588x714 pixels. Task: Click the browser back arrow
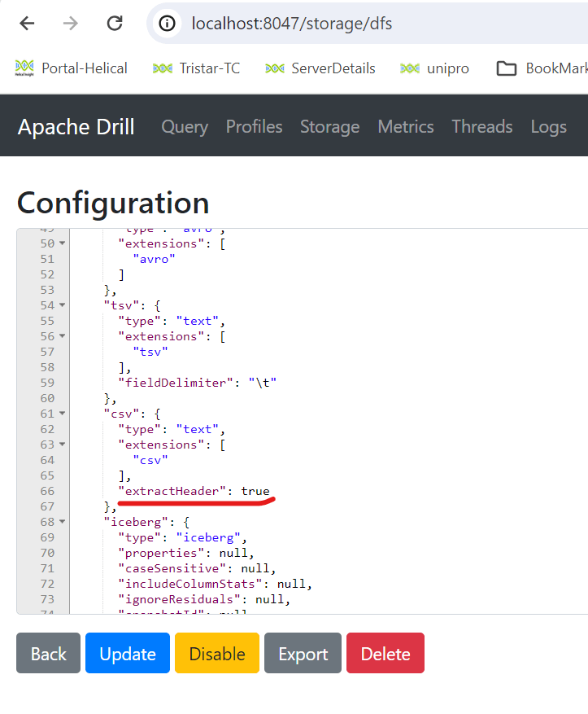coord(28,24)
